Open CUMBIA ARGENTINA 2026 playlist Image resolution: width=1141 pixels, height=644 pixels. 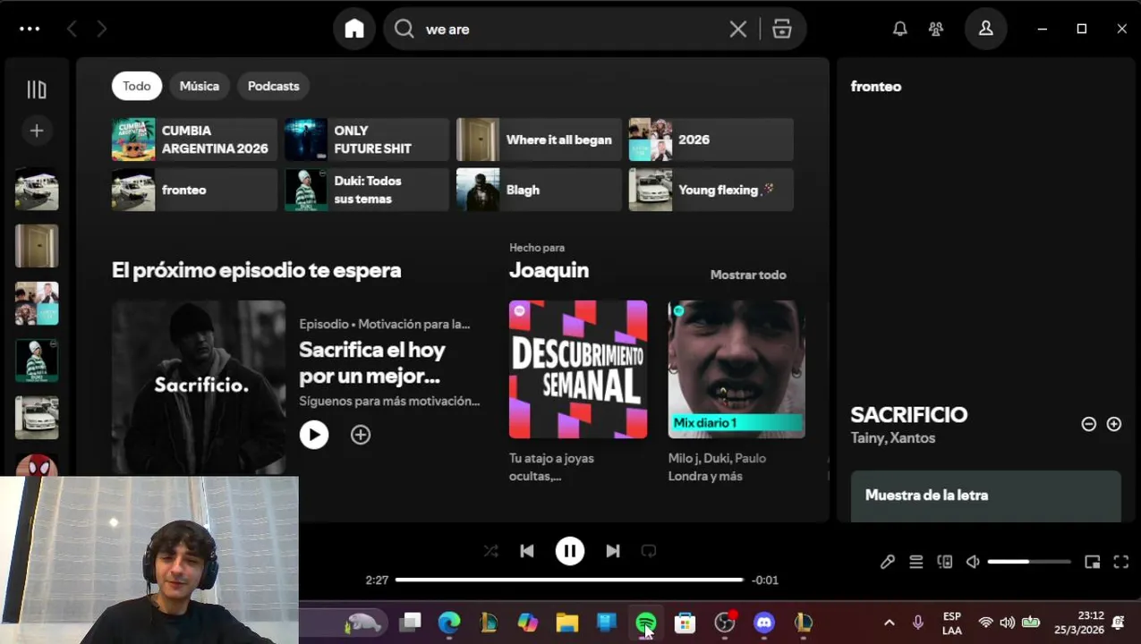(194, 140)
